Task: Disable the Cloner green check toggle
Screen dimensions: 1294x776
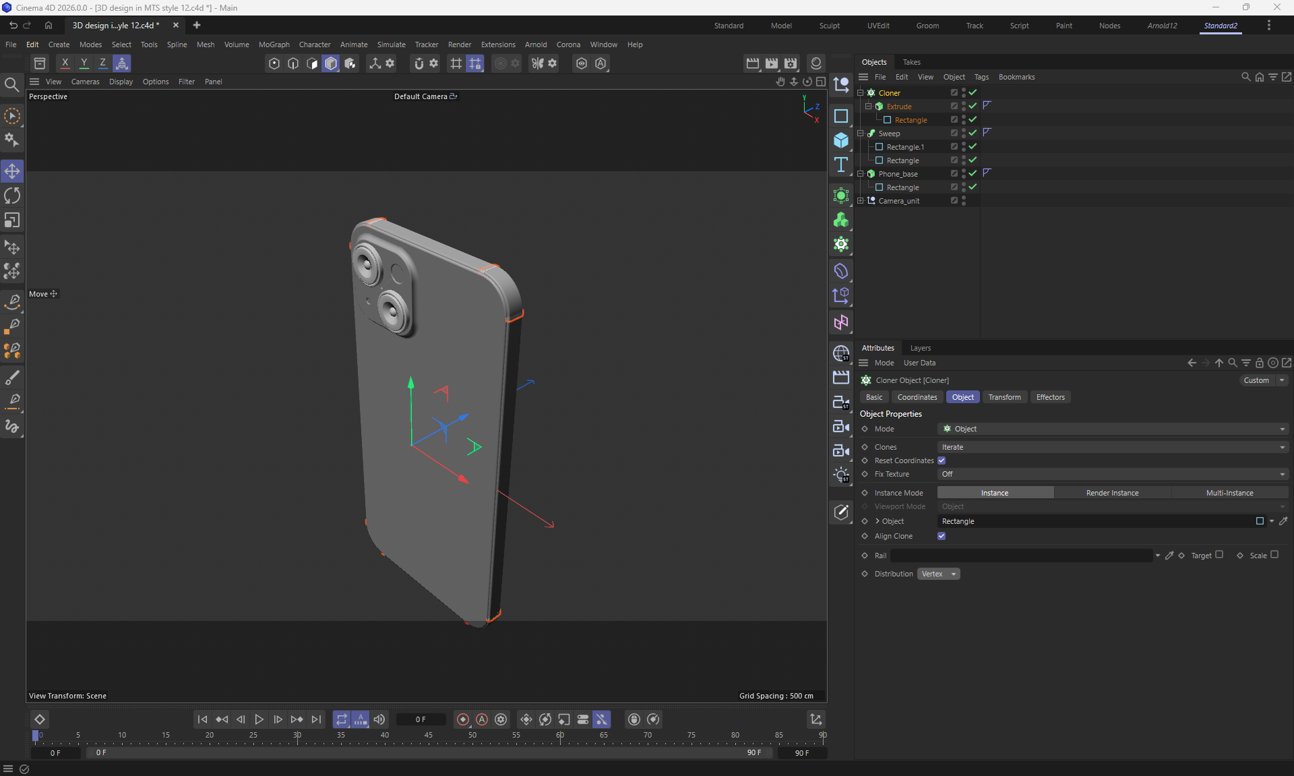Action: pyautogui.click(x=973, y=92)
